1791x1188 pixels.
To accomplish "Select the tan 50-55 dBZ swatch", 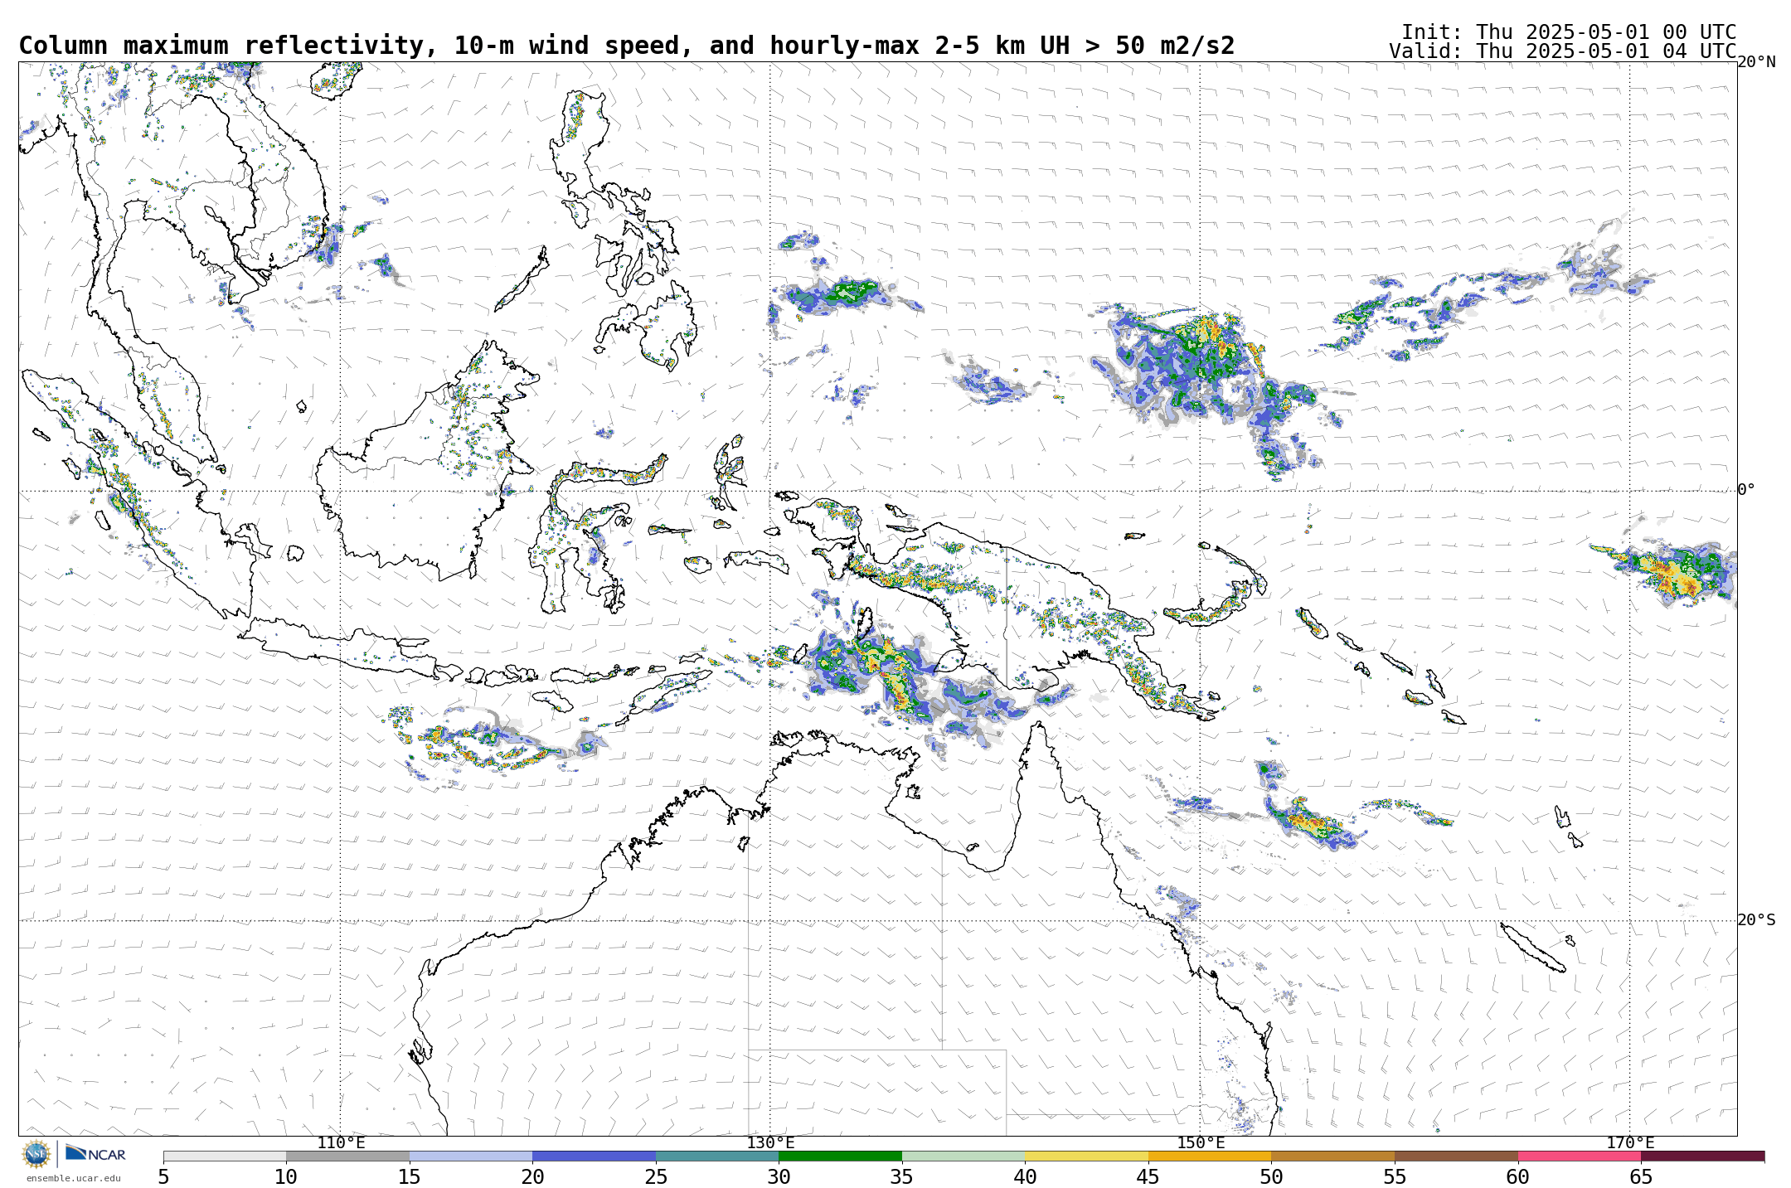I will tap(1332, 1156).
